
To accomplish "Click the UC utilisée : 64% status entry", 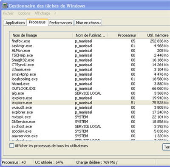I will (49, 162).
